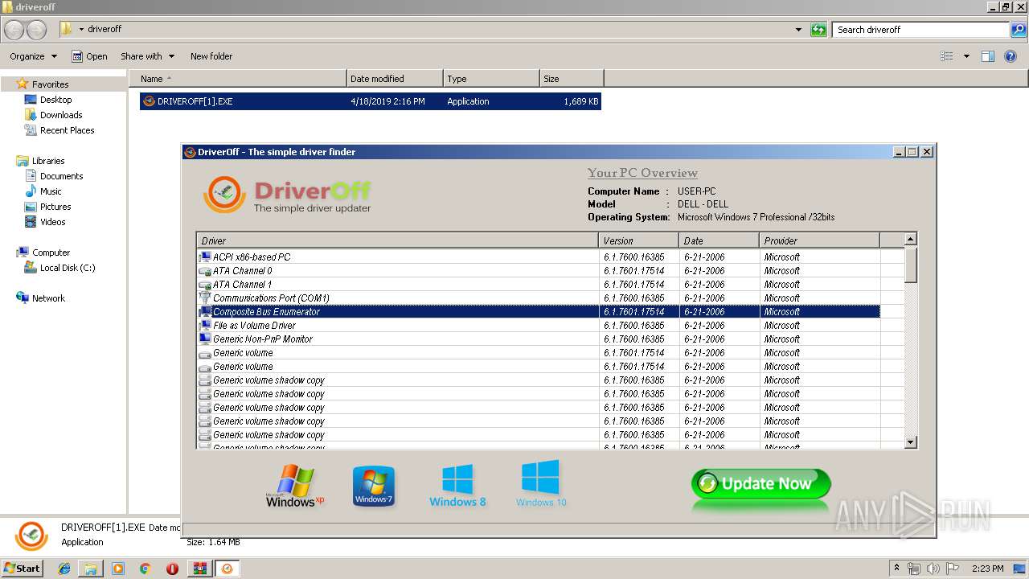
Task: Toggle the preview pane icon
Action: 988,56
